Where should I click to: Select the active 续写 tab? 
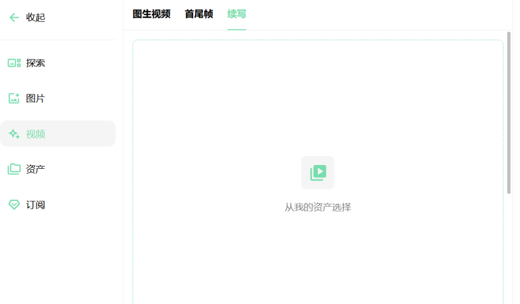pyautogui.click(x=236, y=14)
